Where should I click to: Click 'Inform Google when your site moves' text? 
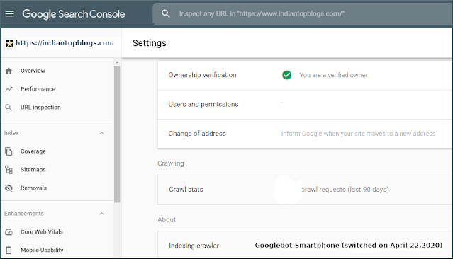tap(358, 134)
